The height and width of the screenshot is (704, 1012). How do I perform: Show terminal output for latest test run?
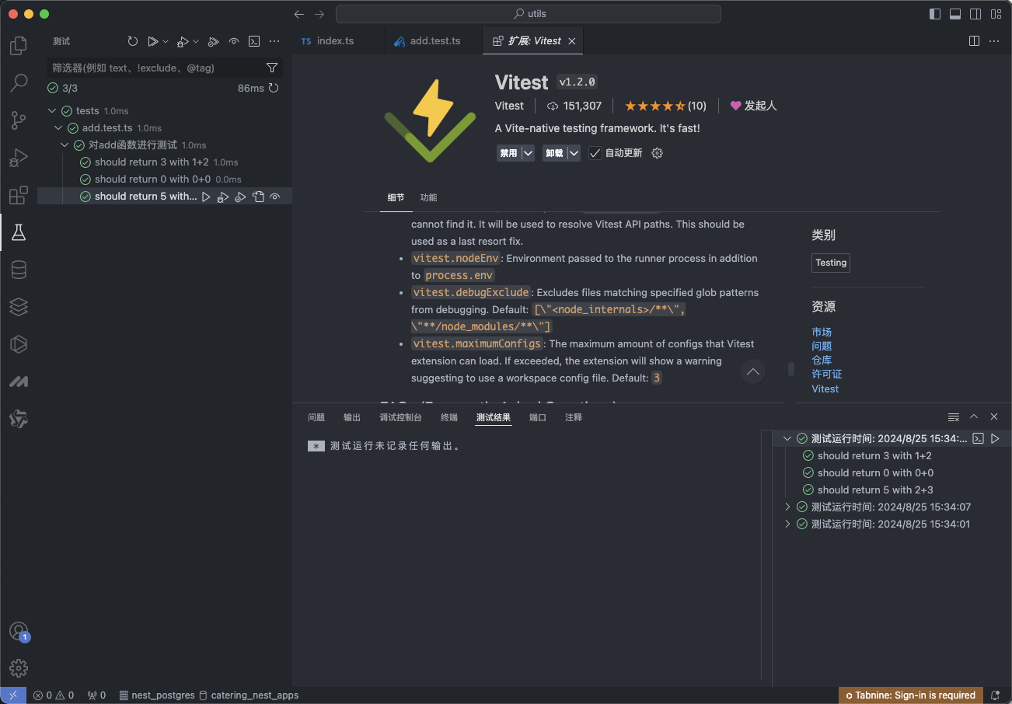pyautogui.click(x=979, y=439)
